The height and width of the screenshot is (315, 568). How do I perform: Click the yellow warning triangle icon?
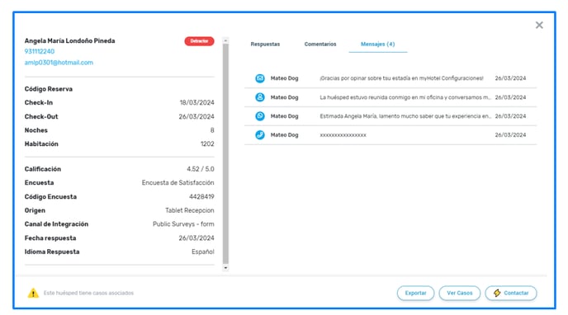pyautogui.click(x=33, y=293)
